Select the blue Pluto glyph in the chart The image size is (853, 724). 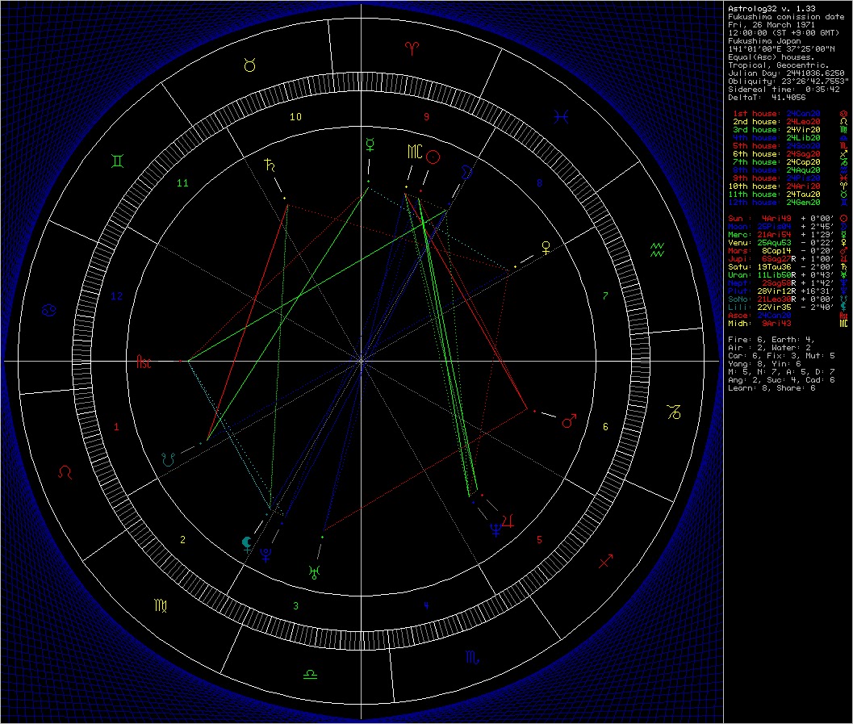(266, 555)
